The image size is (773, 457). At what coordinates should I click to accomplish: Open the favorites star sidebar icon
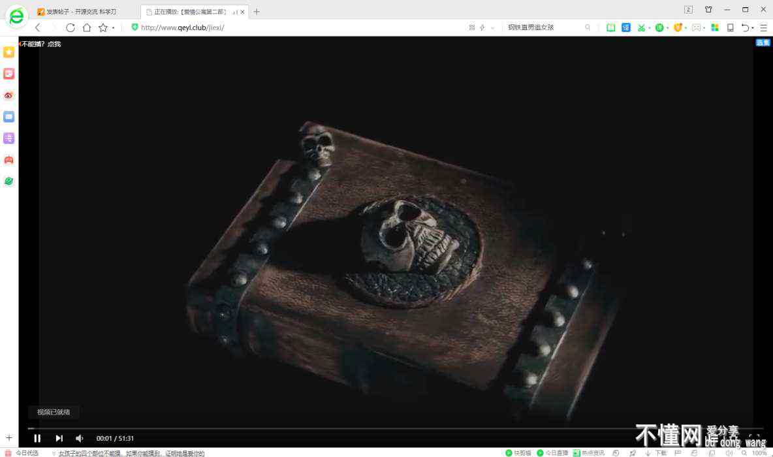[9, 52]
